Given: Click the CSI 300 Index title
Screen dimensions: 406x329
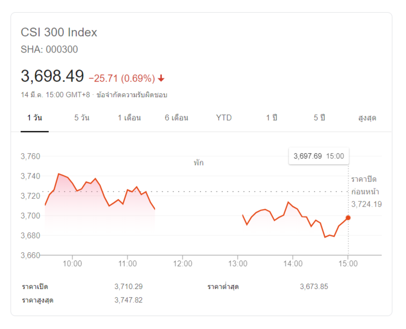Looking at the screenshot, I should (59, 32).
